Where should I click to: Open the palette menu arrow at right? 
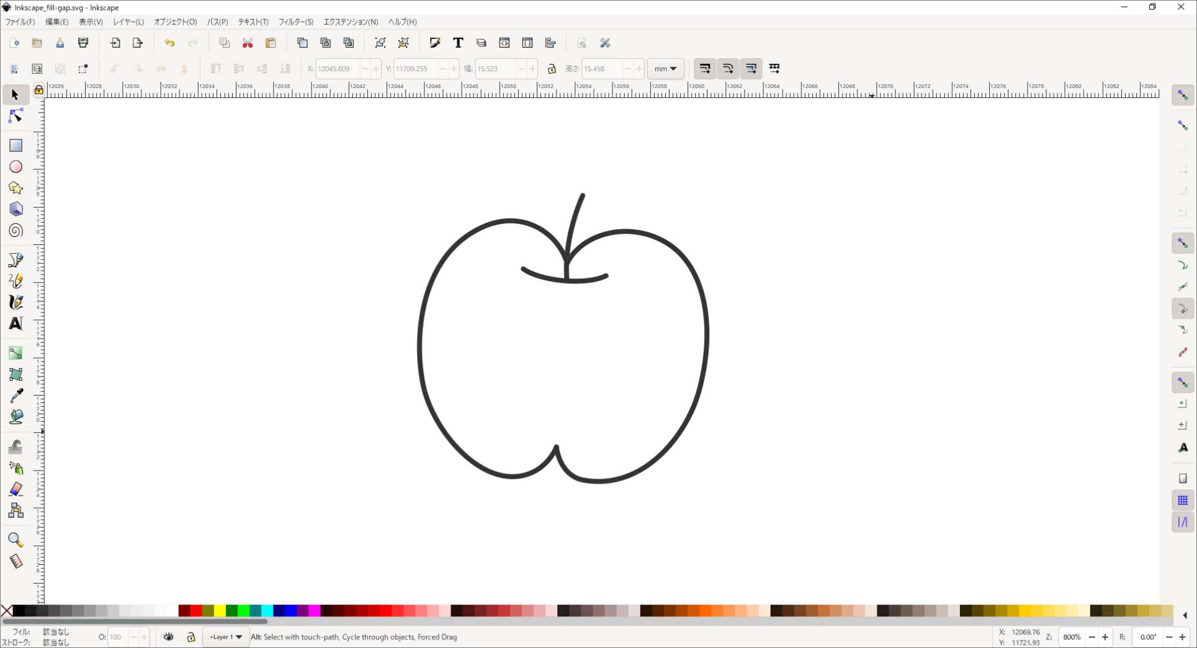click(x=1185, y=615)
